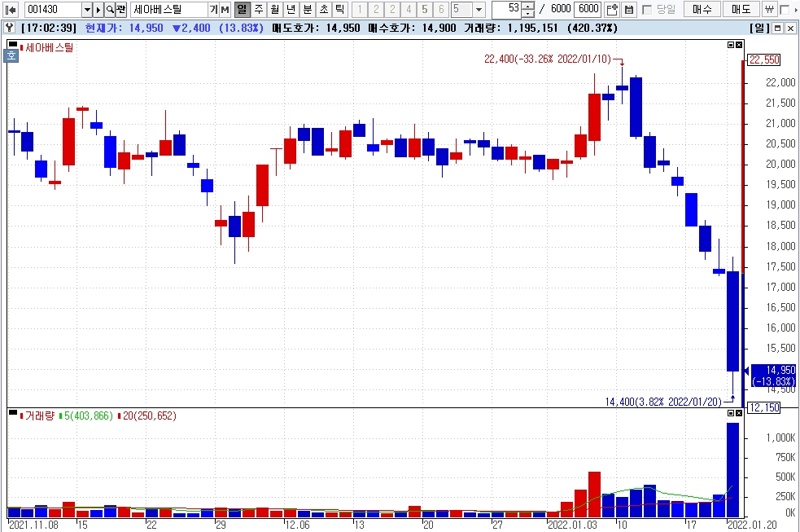Click the 매수 buy button
Viewport: 800px width, 532px height.
click(x=702, y=9)
